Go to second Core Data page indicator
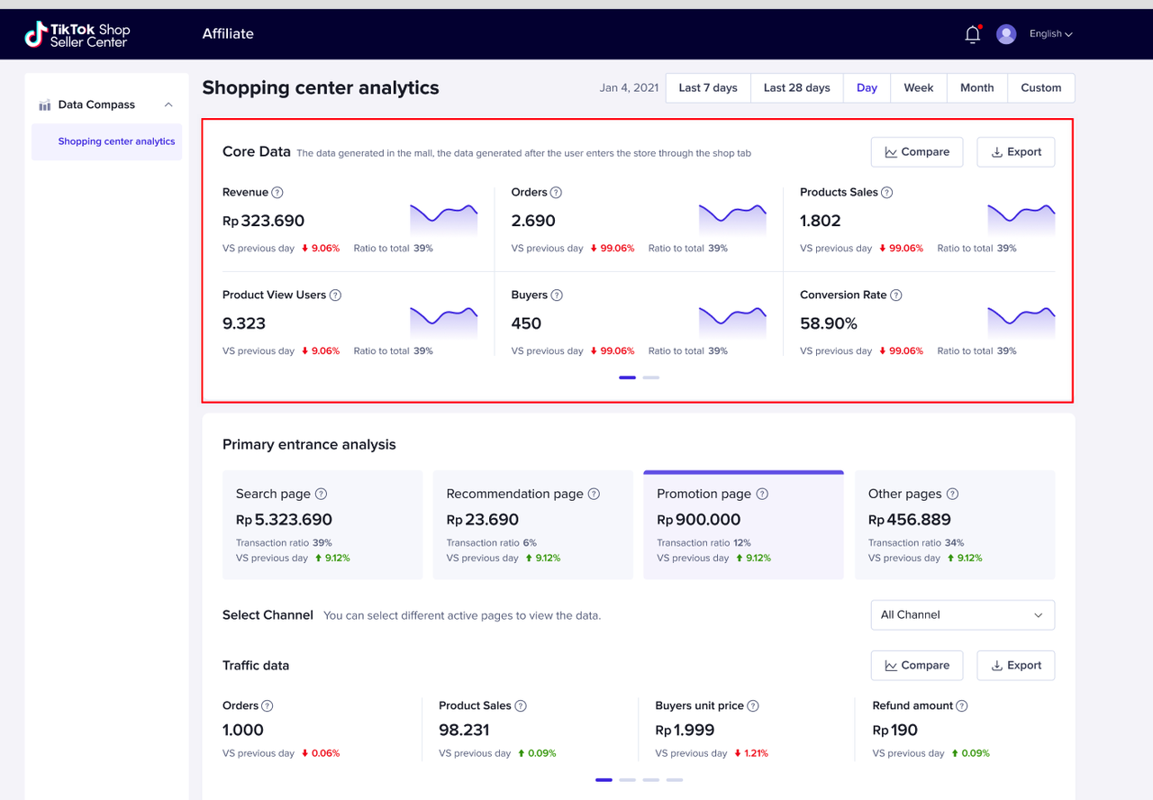Viewport: 1153px width, 800px height. (651, 377)
